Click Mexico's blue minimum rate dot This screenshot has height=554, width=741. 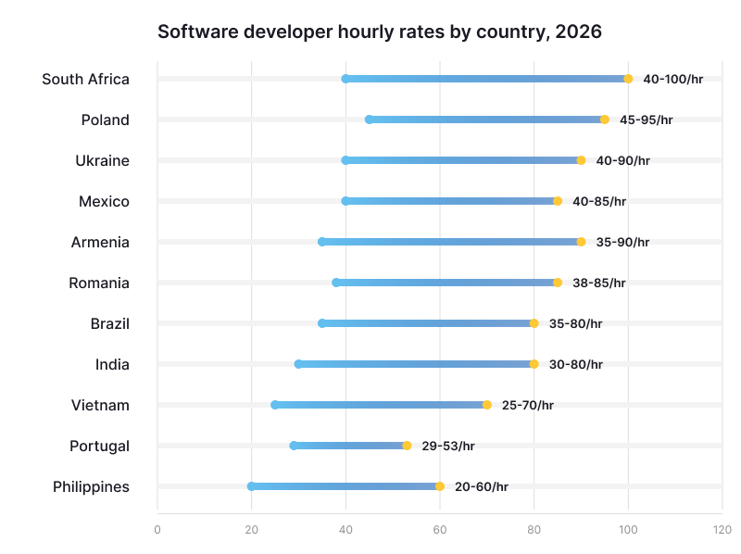tap(345, 201)
